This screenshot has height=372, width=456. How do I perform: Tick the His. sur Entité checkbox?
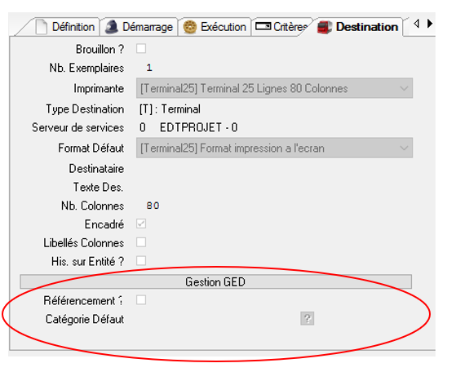(141, 261)
